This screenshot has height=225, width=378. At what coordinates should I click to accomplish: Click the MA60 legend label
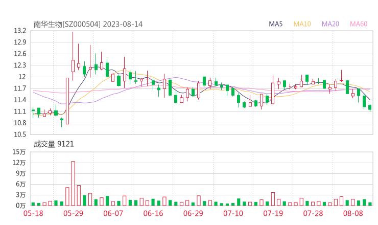359,24
